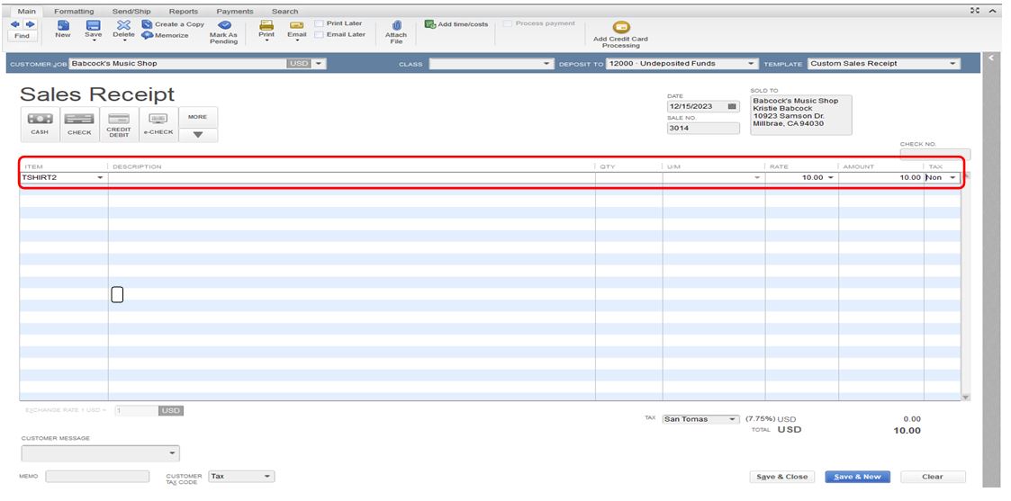Image resolution: width=1011 pixels, height=501 pixels.
Task: Select the CASH payment method
Action: (x=40, y=124)
